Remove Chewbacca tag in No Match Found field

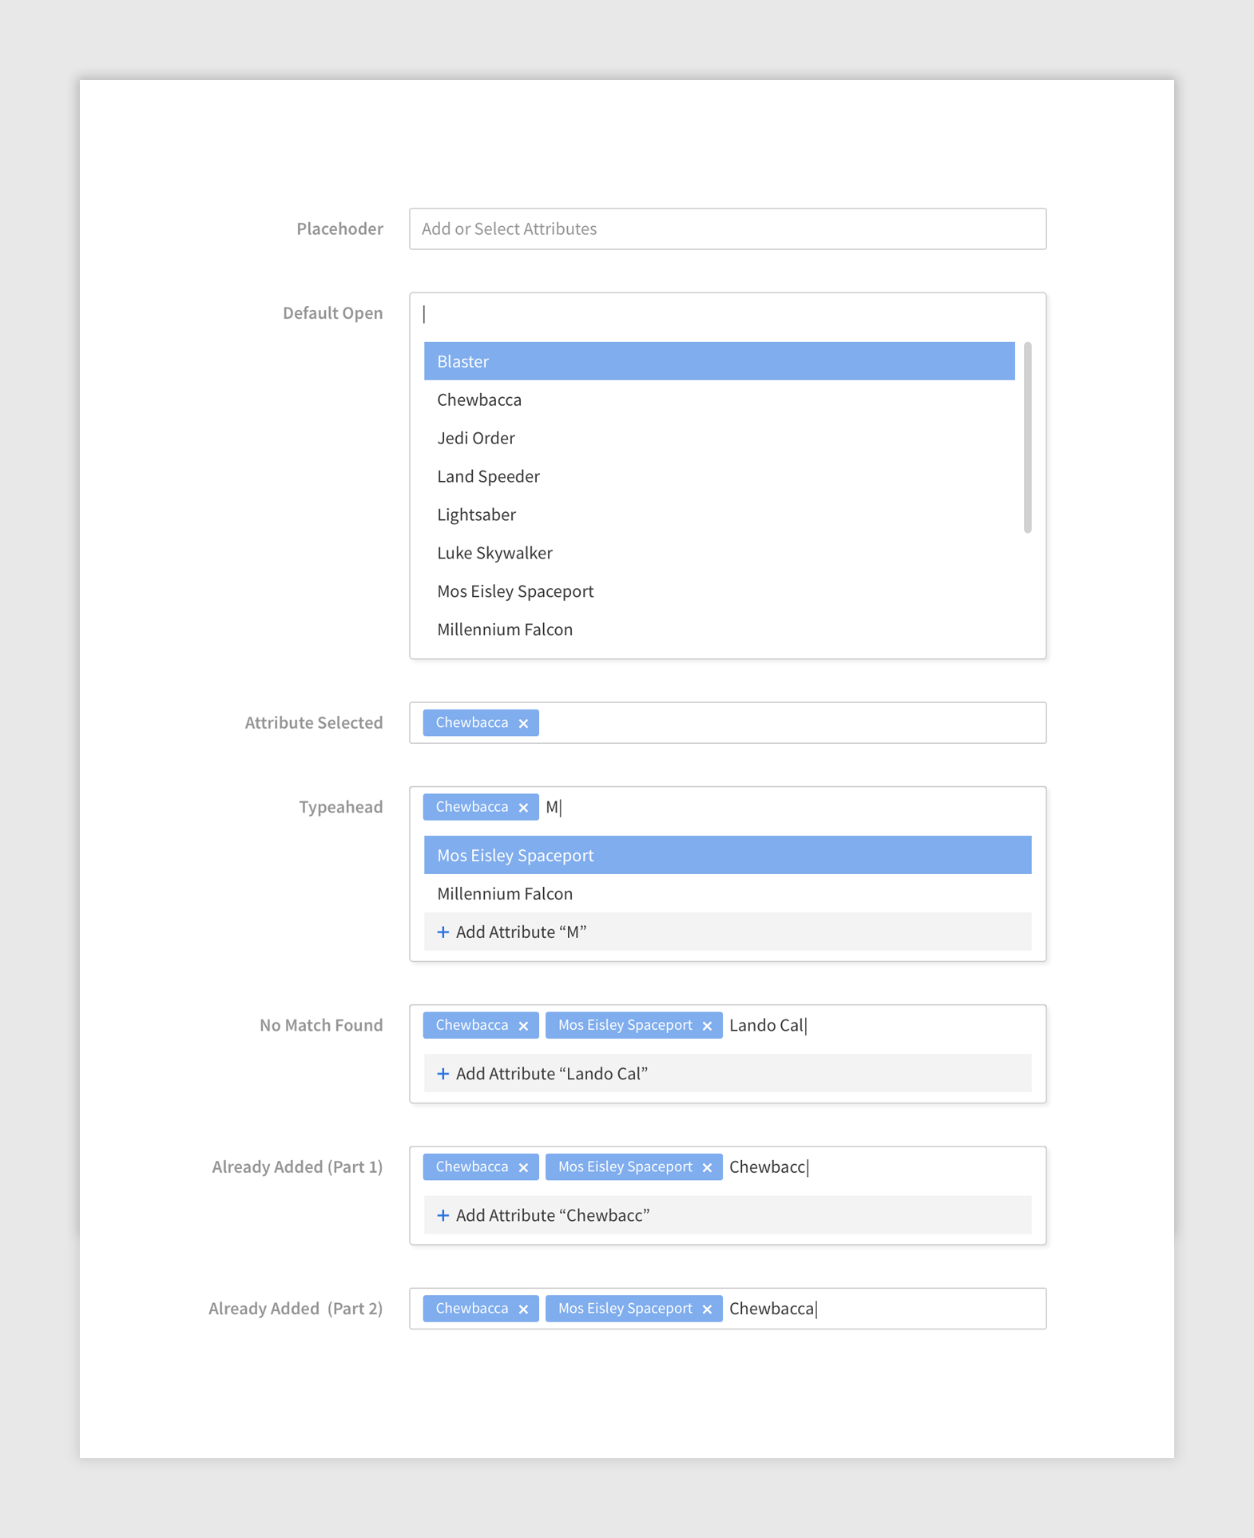[x=523, y=1026]
